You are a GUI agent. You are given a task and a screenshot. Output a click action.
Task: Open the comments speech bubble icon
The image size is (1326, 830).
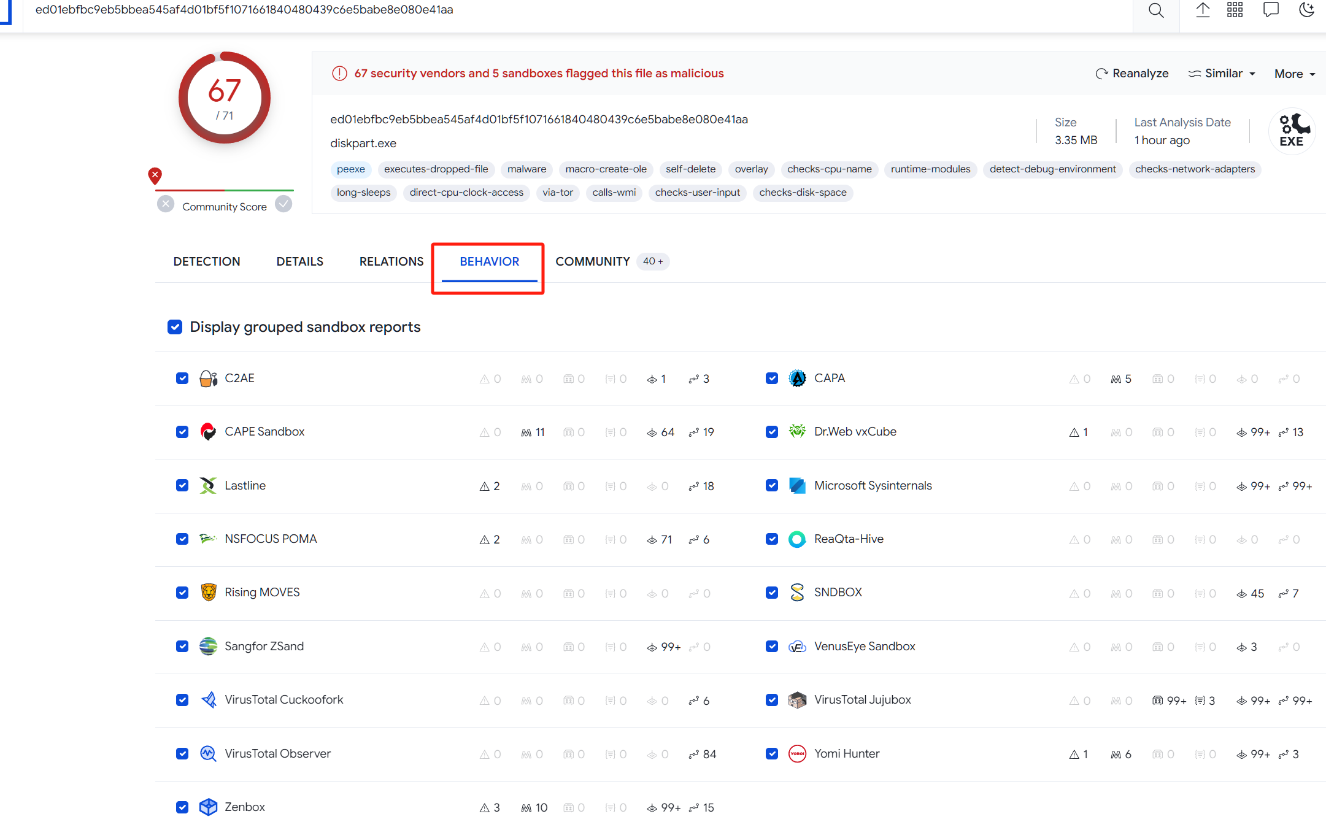click(x=1271, y=10)
